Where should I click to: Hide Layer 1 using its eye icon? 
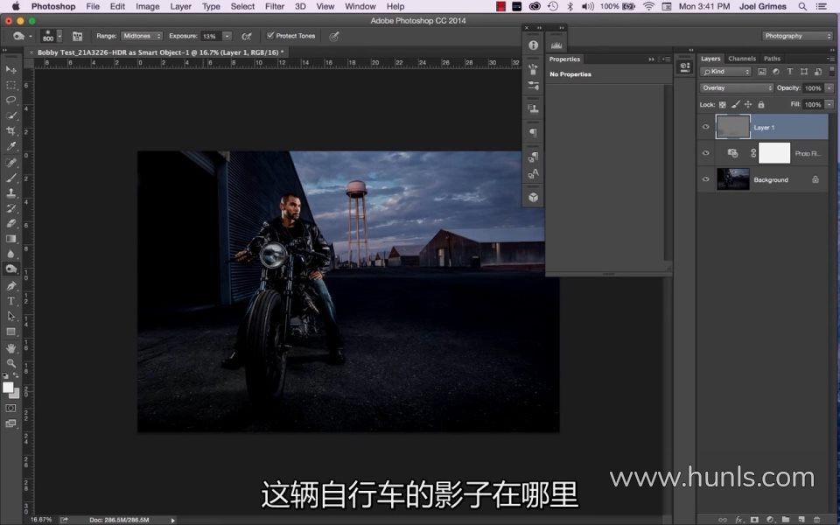pyautogui.click(x=705, y=127)
